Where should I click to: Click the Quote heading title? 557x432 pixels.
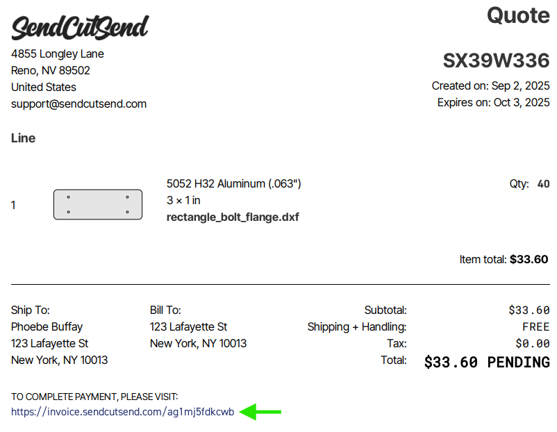pyautogui.click(x=517, y=15)
